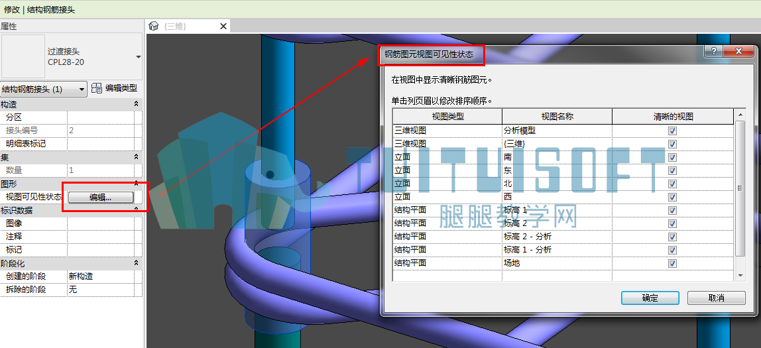761x348 pixels.
Task: Click the 修改 | 结构钢筋接头 context tab label
Action: [x=39, y=10]
